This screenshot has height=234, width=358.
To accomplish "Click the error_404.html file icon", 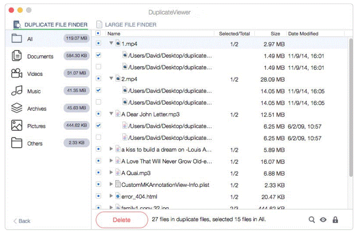I will coord(118,196).
